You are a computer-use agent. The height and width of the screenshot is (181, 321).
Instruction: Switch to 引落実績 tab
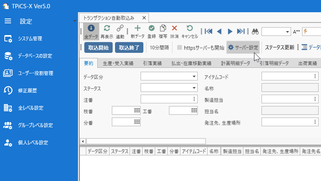tap(152, 63)
